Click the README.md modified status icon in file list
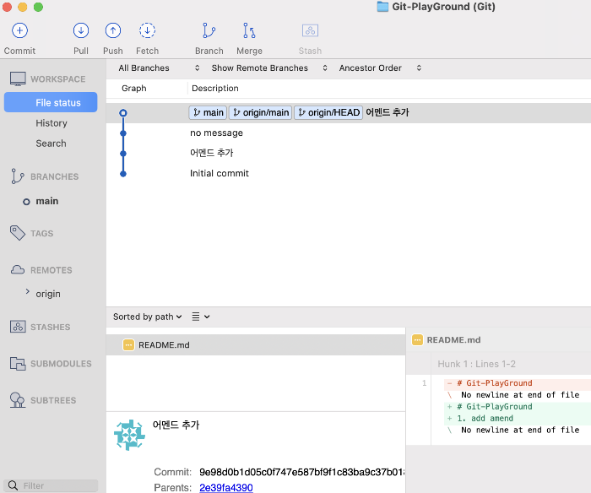This screenshot has width=591, height=493. [128, 345]
